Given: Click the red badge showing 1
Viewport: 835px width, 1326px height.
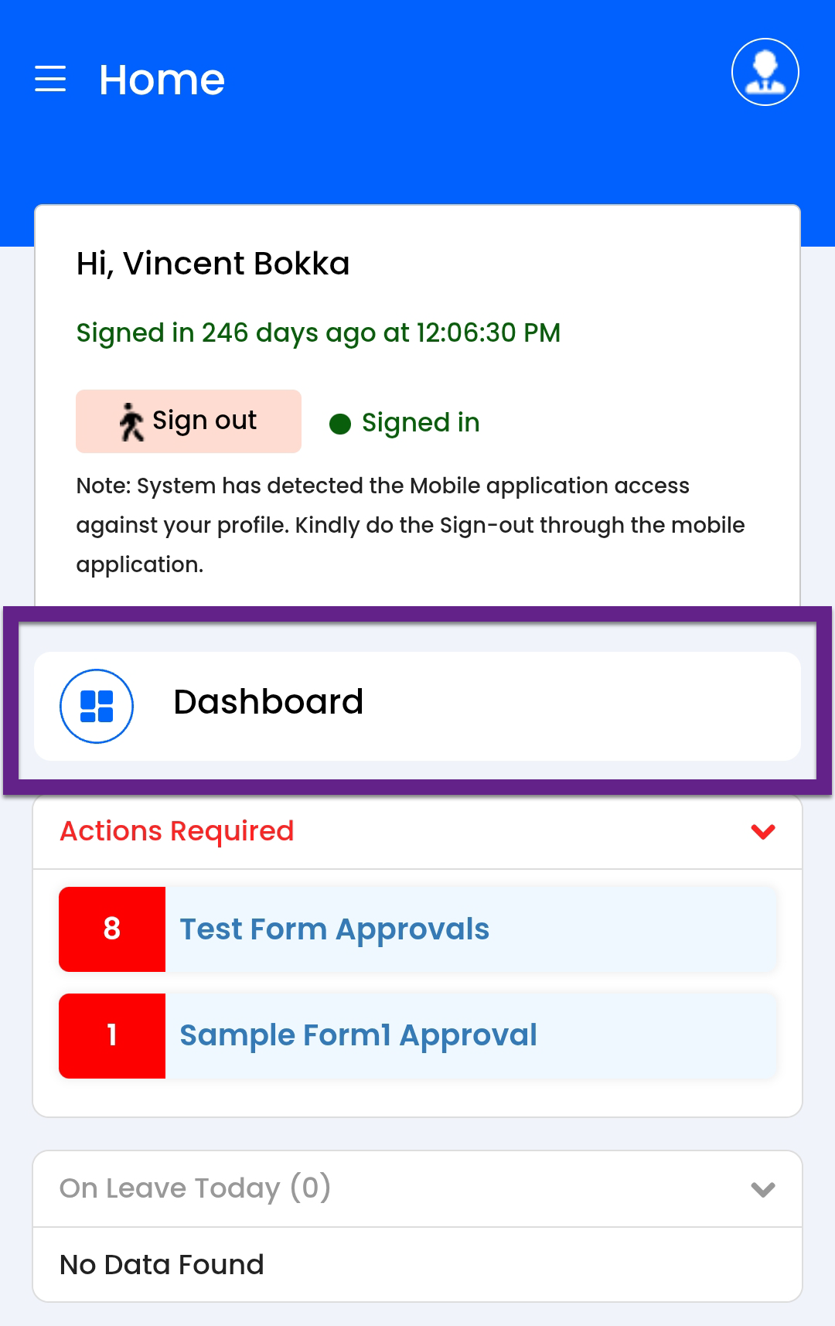Looking at the screenshot, I should pos(112,1035).
